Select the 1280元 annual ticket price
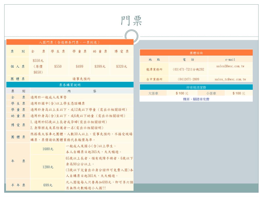Screen dimensions: 263x197 (x=48, y=167)
